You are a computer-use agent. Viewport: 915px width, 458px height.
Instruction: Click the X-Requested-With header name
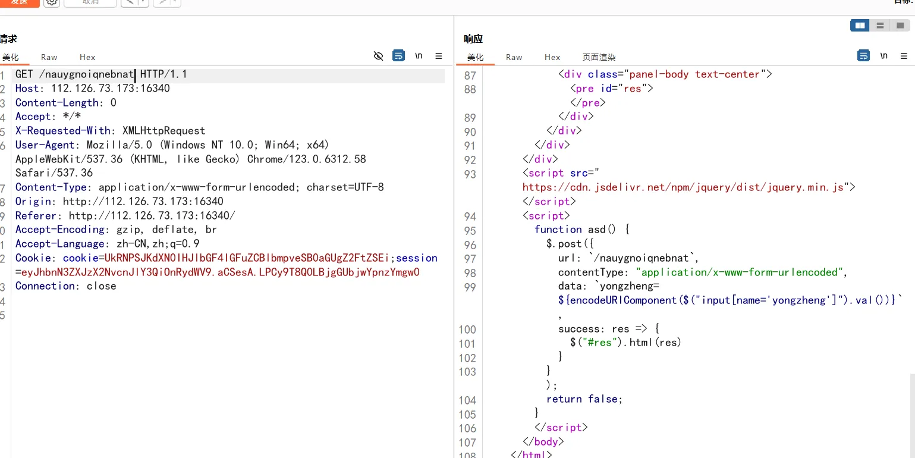(x=63, y=131)
